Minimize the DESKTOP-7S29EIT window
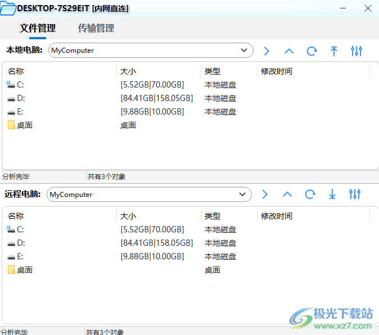Image resolution: width=379 pixels, height=335 pixels. point(343,8)
